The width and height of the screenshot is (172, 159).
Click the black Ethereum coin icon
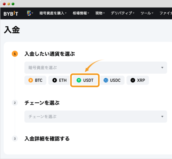pos(55,80)
